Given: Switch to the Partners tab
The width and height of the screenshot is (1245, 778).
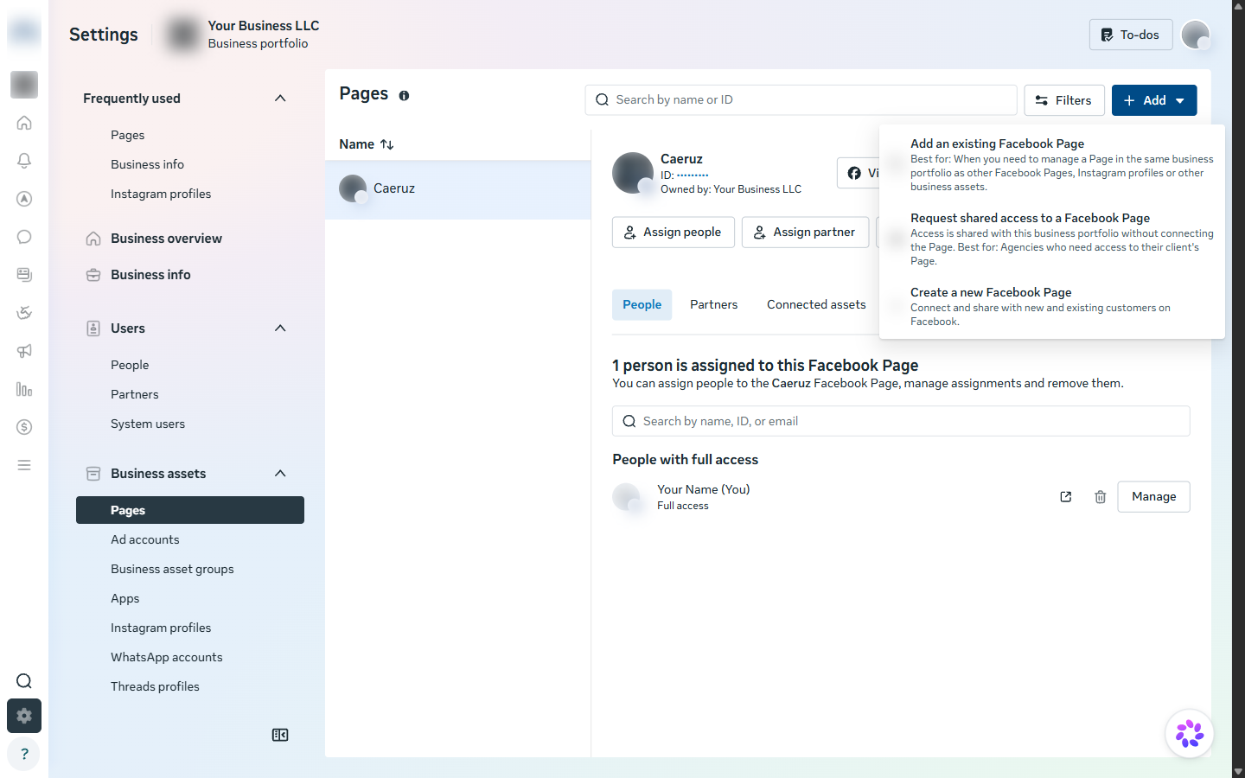Looking at the screenshot, I should pyautogui.click(x=714, y=305).
